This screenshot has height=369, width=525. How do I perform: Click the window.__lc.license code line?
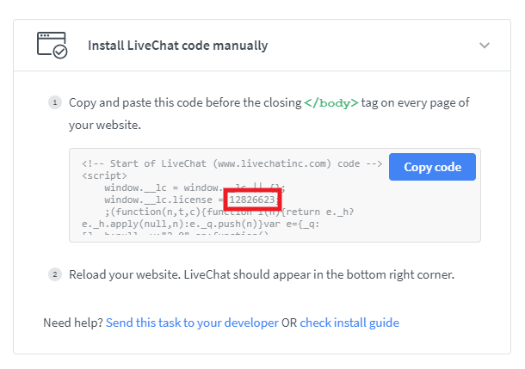[x=191, y=200]
